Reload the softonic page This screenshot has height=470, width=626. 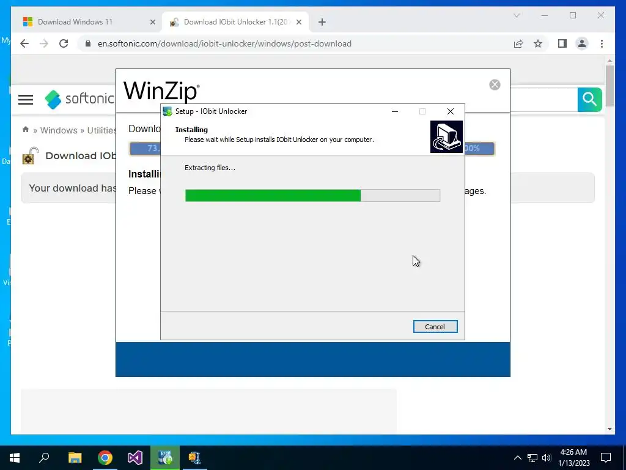64,43
